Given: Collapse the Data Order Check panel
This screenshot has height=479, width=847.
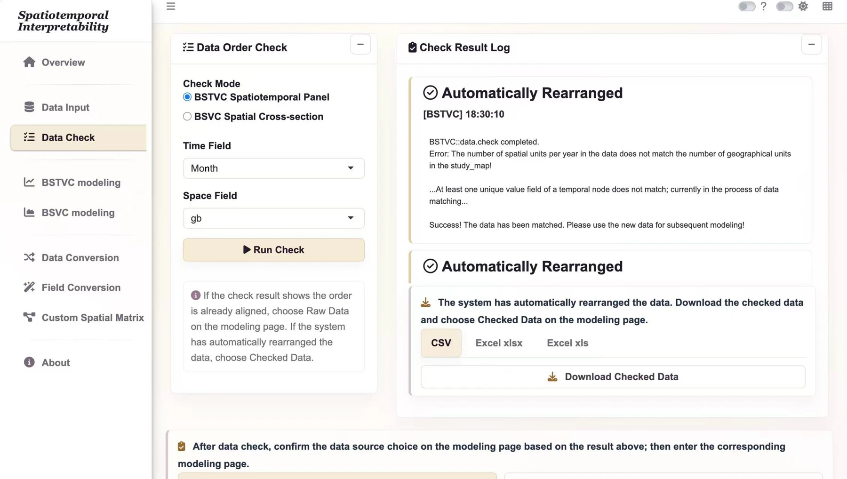Looking at the screenshot, I should [360, 44].
